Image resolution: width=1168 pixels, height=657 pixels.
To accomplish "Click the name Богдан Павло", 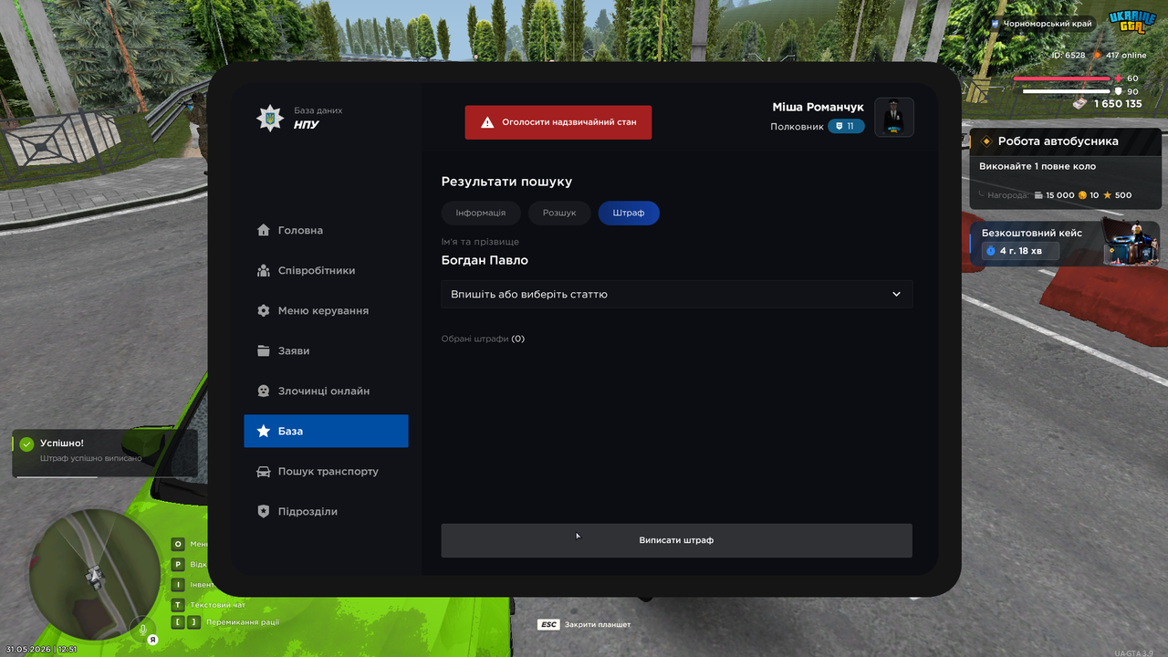I will (x=485, y=260).
